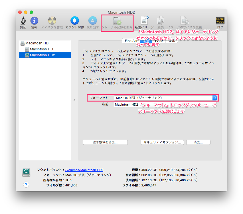The image size is (243, 214).
Task: Switch to the 消去 (Erase) tab
Action: pyautogui.click(x=146, y=41)
